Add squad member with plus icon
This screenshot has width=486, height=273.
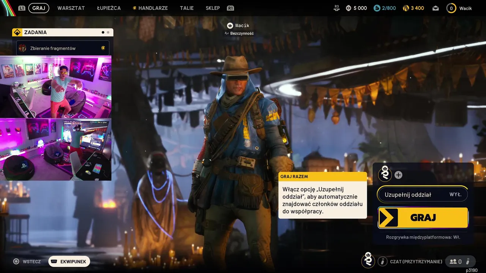pos(398,175)
